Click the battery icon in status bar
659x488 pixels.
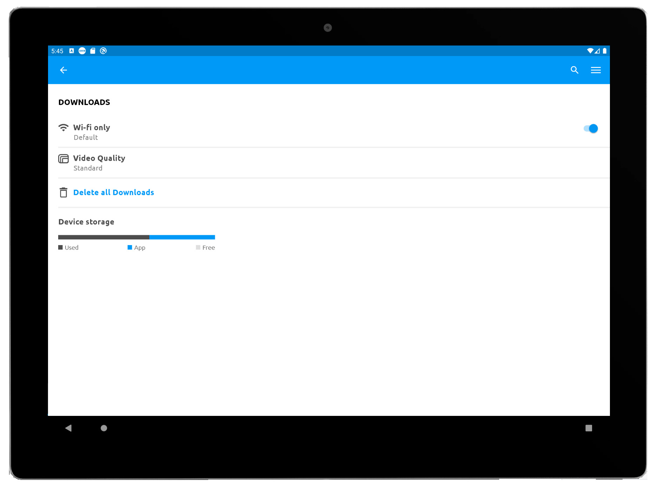tap(605, 51)
